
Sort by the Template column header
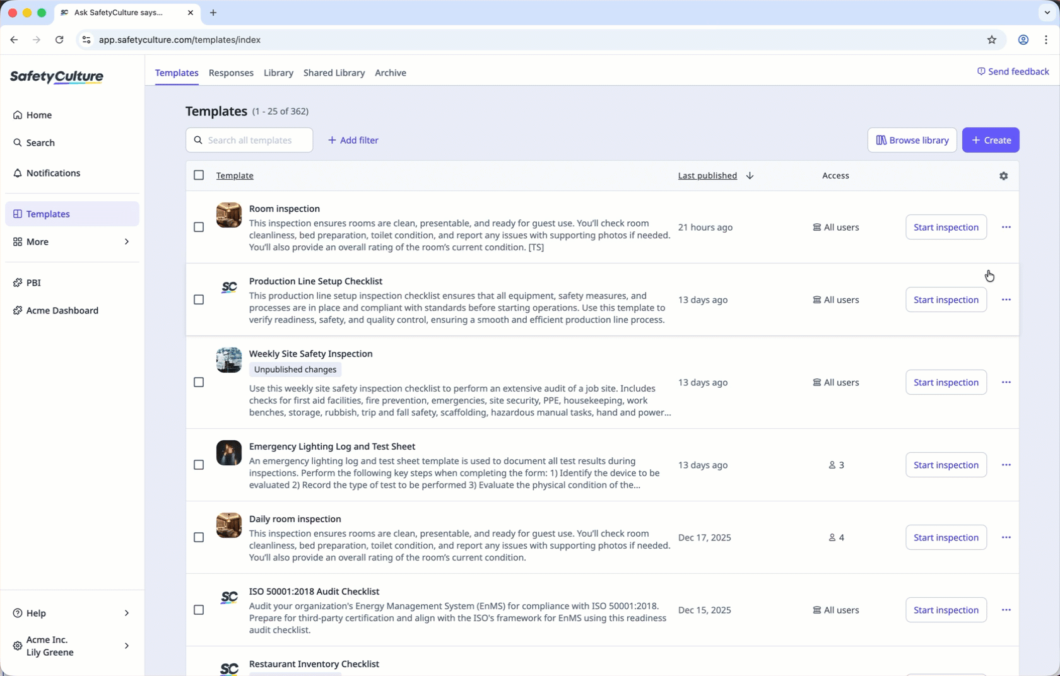(235, 176)
